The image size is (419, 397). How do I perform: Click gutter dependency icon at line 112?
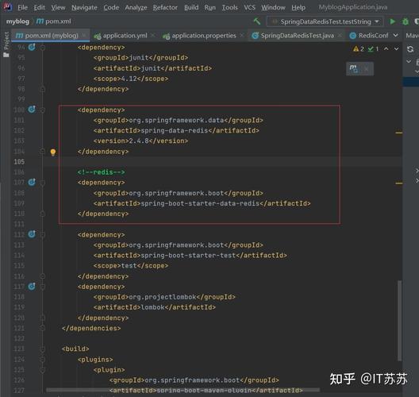[x=32, y=234]
